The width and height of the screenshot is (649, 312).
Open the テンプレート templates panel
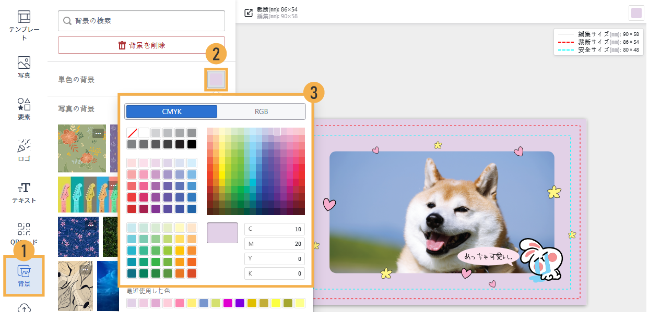24,26
